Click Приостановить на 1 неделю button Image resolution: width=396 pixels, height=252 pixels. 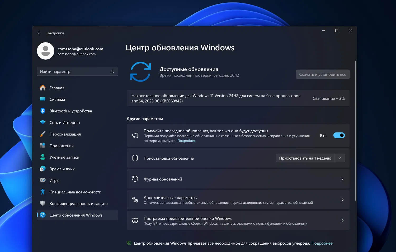[x=305, y=158]
